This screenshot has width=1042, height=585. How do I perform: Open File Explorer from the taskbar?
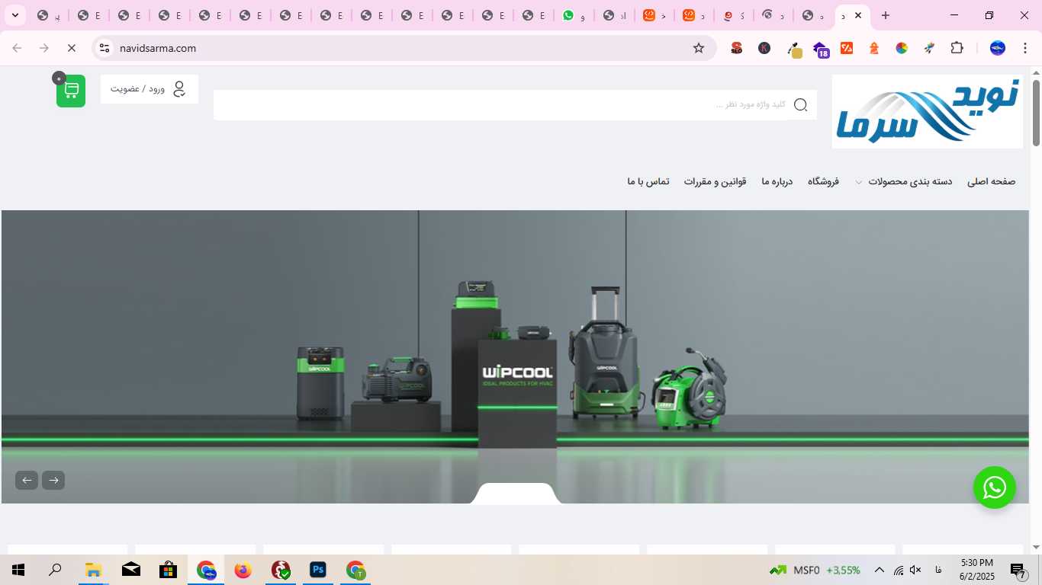pos(93,570)
